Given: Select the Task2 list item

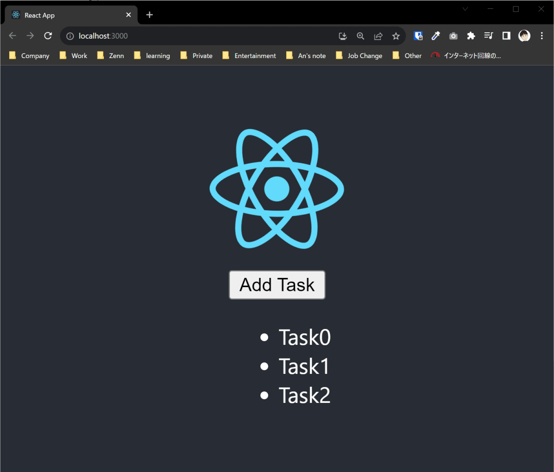Looking at the screenshot, I should point(305,395).
